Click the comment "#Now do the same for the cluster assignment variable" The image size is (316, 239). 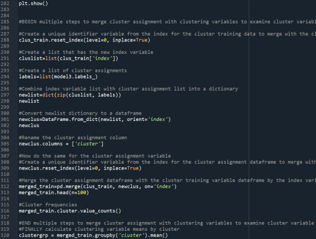95,156
